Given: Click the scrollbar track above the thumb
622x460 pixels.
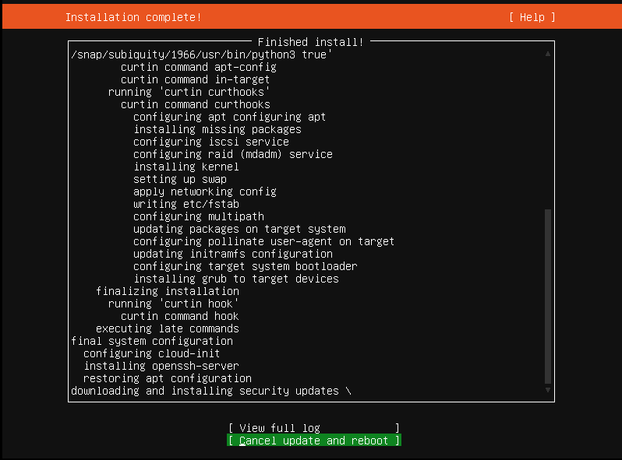Looking at the screenshot, I should [x=548, y=134].
